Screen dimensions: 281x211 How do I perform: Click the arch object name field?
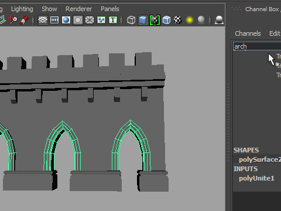pos(257,46)
